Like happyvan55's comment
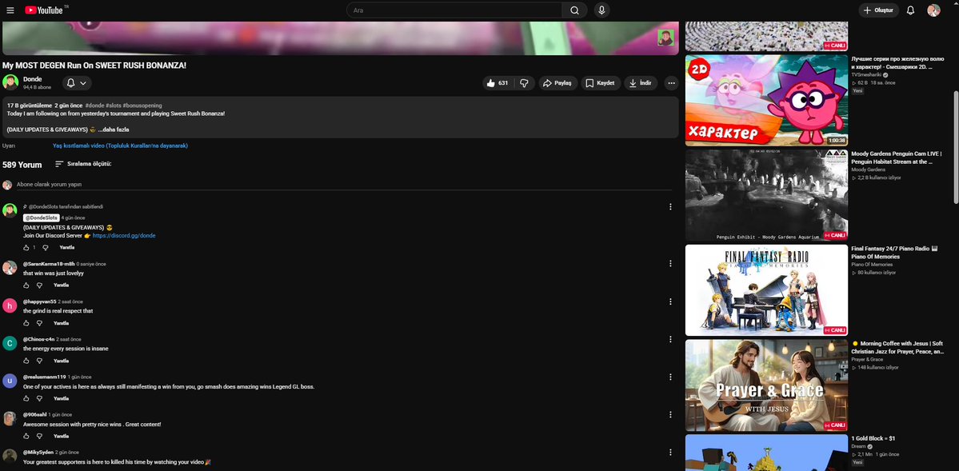 [x=26, y=323]
